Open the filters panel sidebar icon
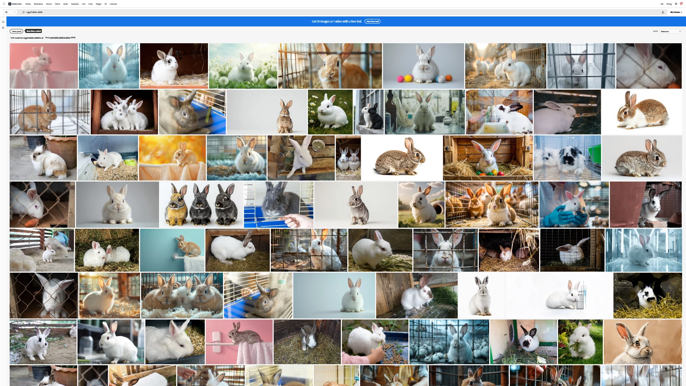Screen dimensions: 686x386 3,22
